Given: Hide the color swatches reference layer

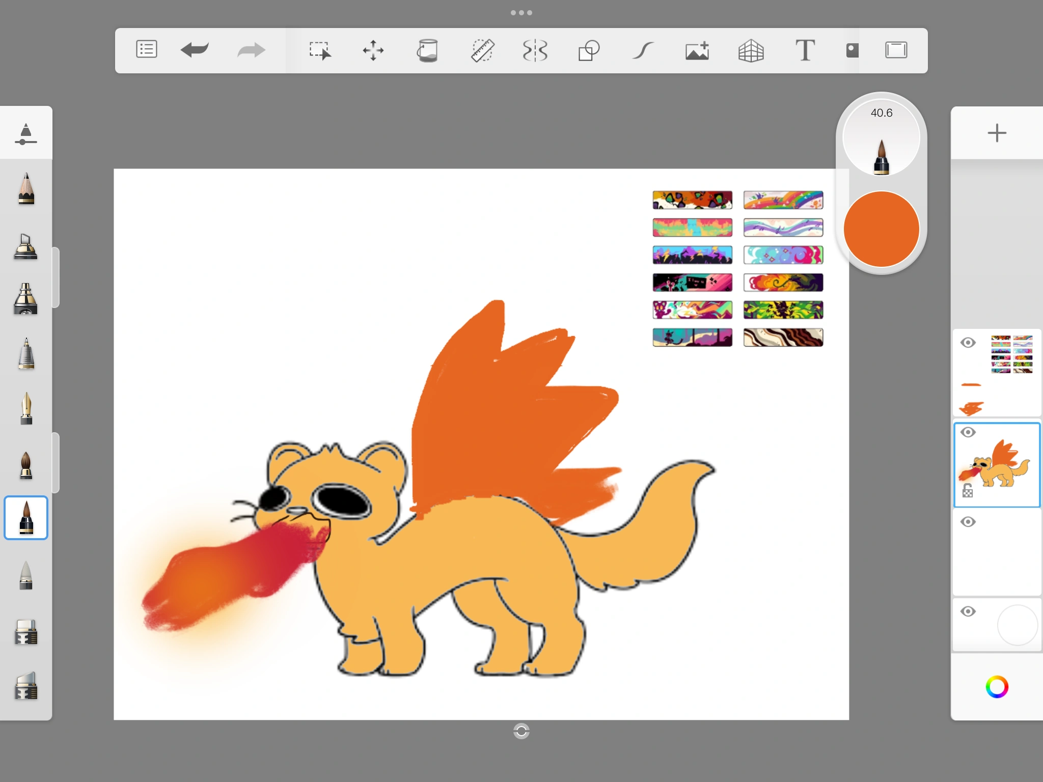Looking at the screenshot, I should point(968,343).
